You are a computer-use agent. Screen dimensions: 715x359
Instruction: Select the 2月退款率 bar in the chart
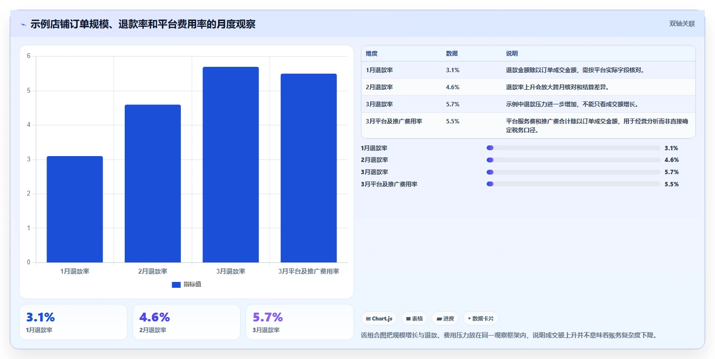(153, 183)
